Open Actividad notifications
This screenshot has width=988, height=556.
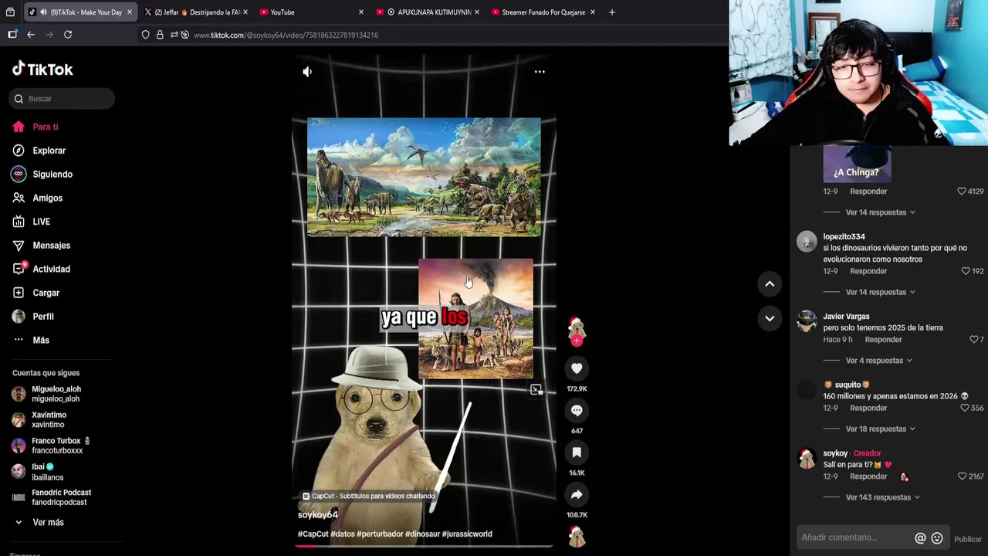pyautogui.click(x=51, y=270)
